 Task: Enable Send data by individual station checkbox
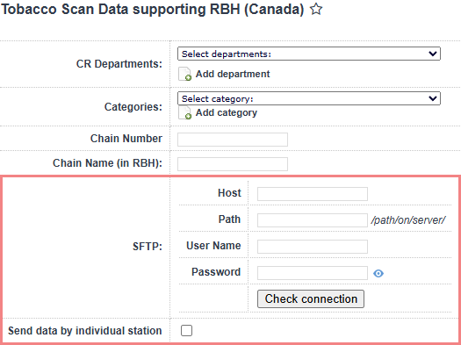[x=187, y=331]
